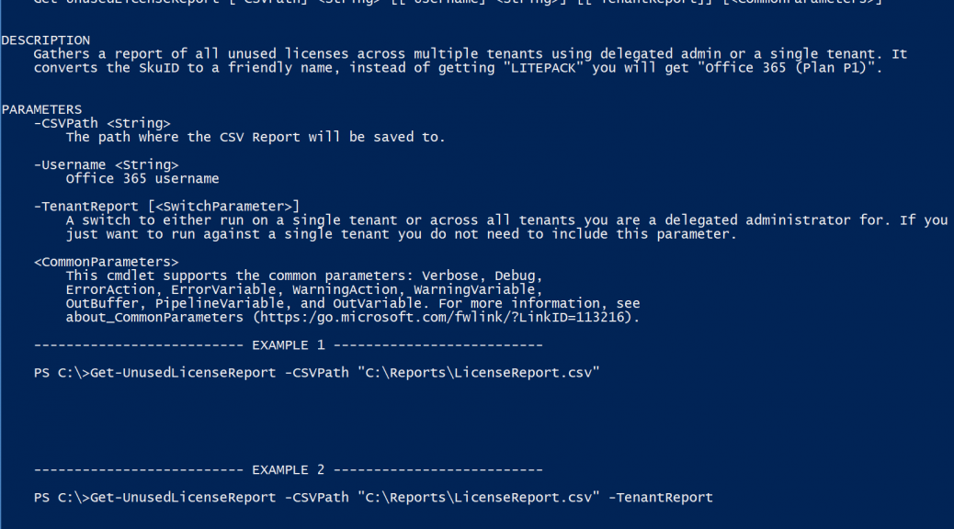
Task: Click the -TenantReport switch at end of Example 2
Action: coord(661,498)
